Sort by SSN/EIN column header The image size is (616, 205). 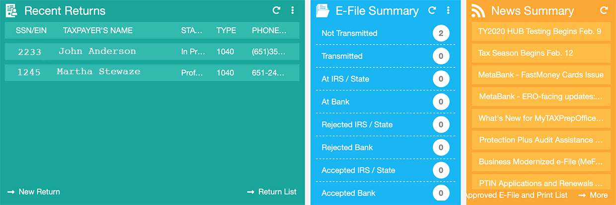pos(31,31)
